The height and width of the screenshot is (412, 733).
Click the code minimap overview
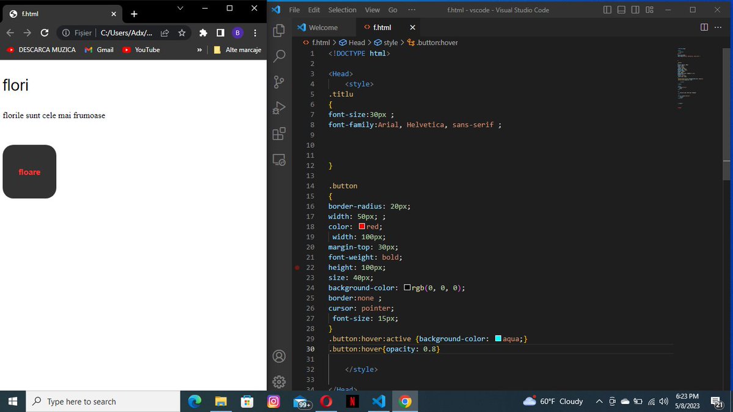coord(691,77)
